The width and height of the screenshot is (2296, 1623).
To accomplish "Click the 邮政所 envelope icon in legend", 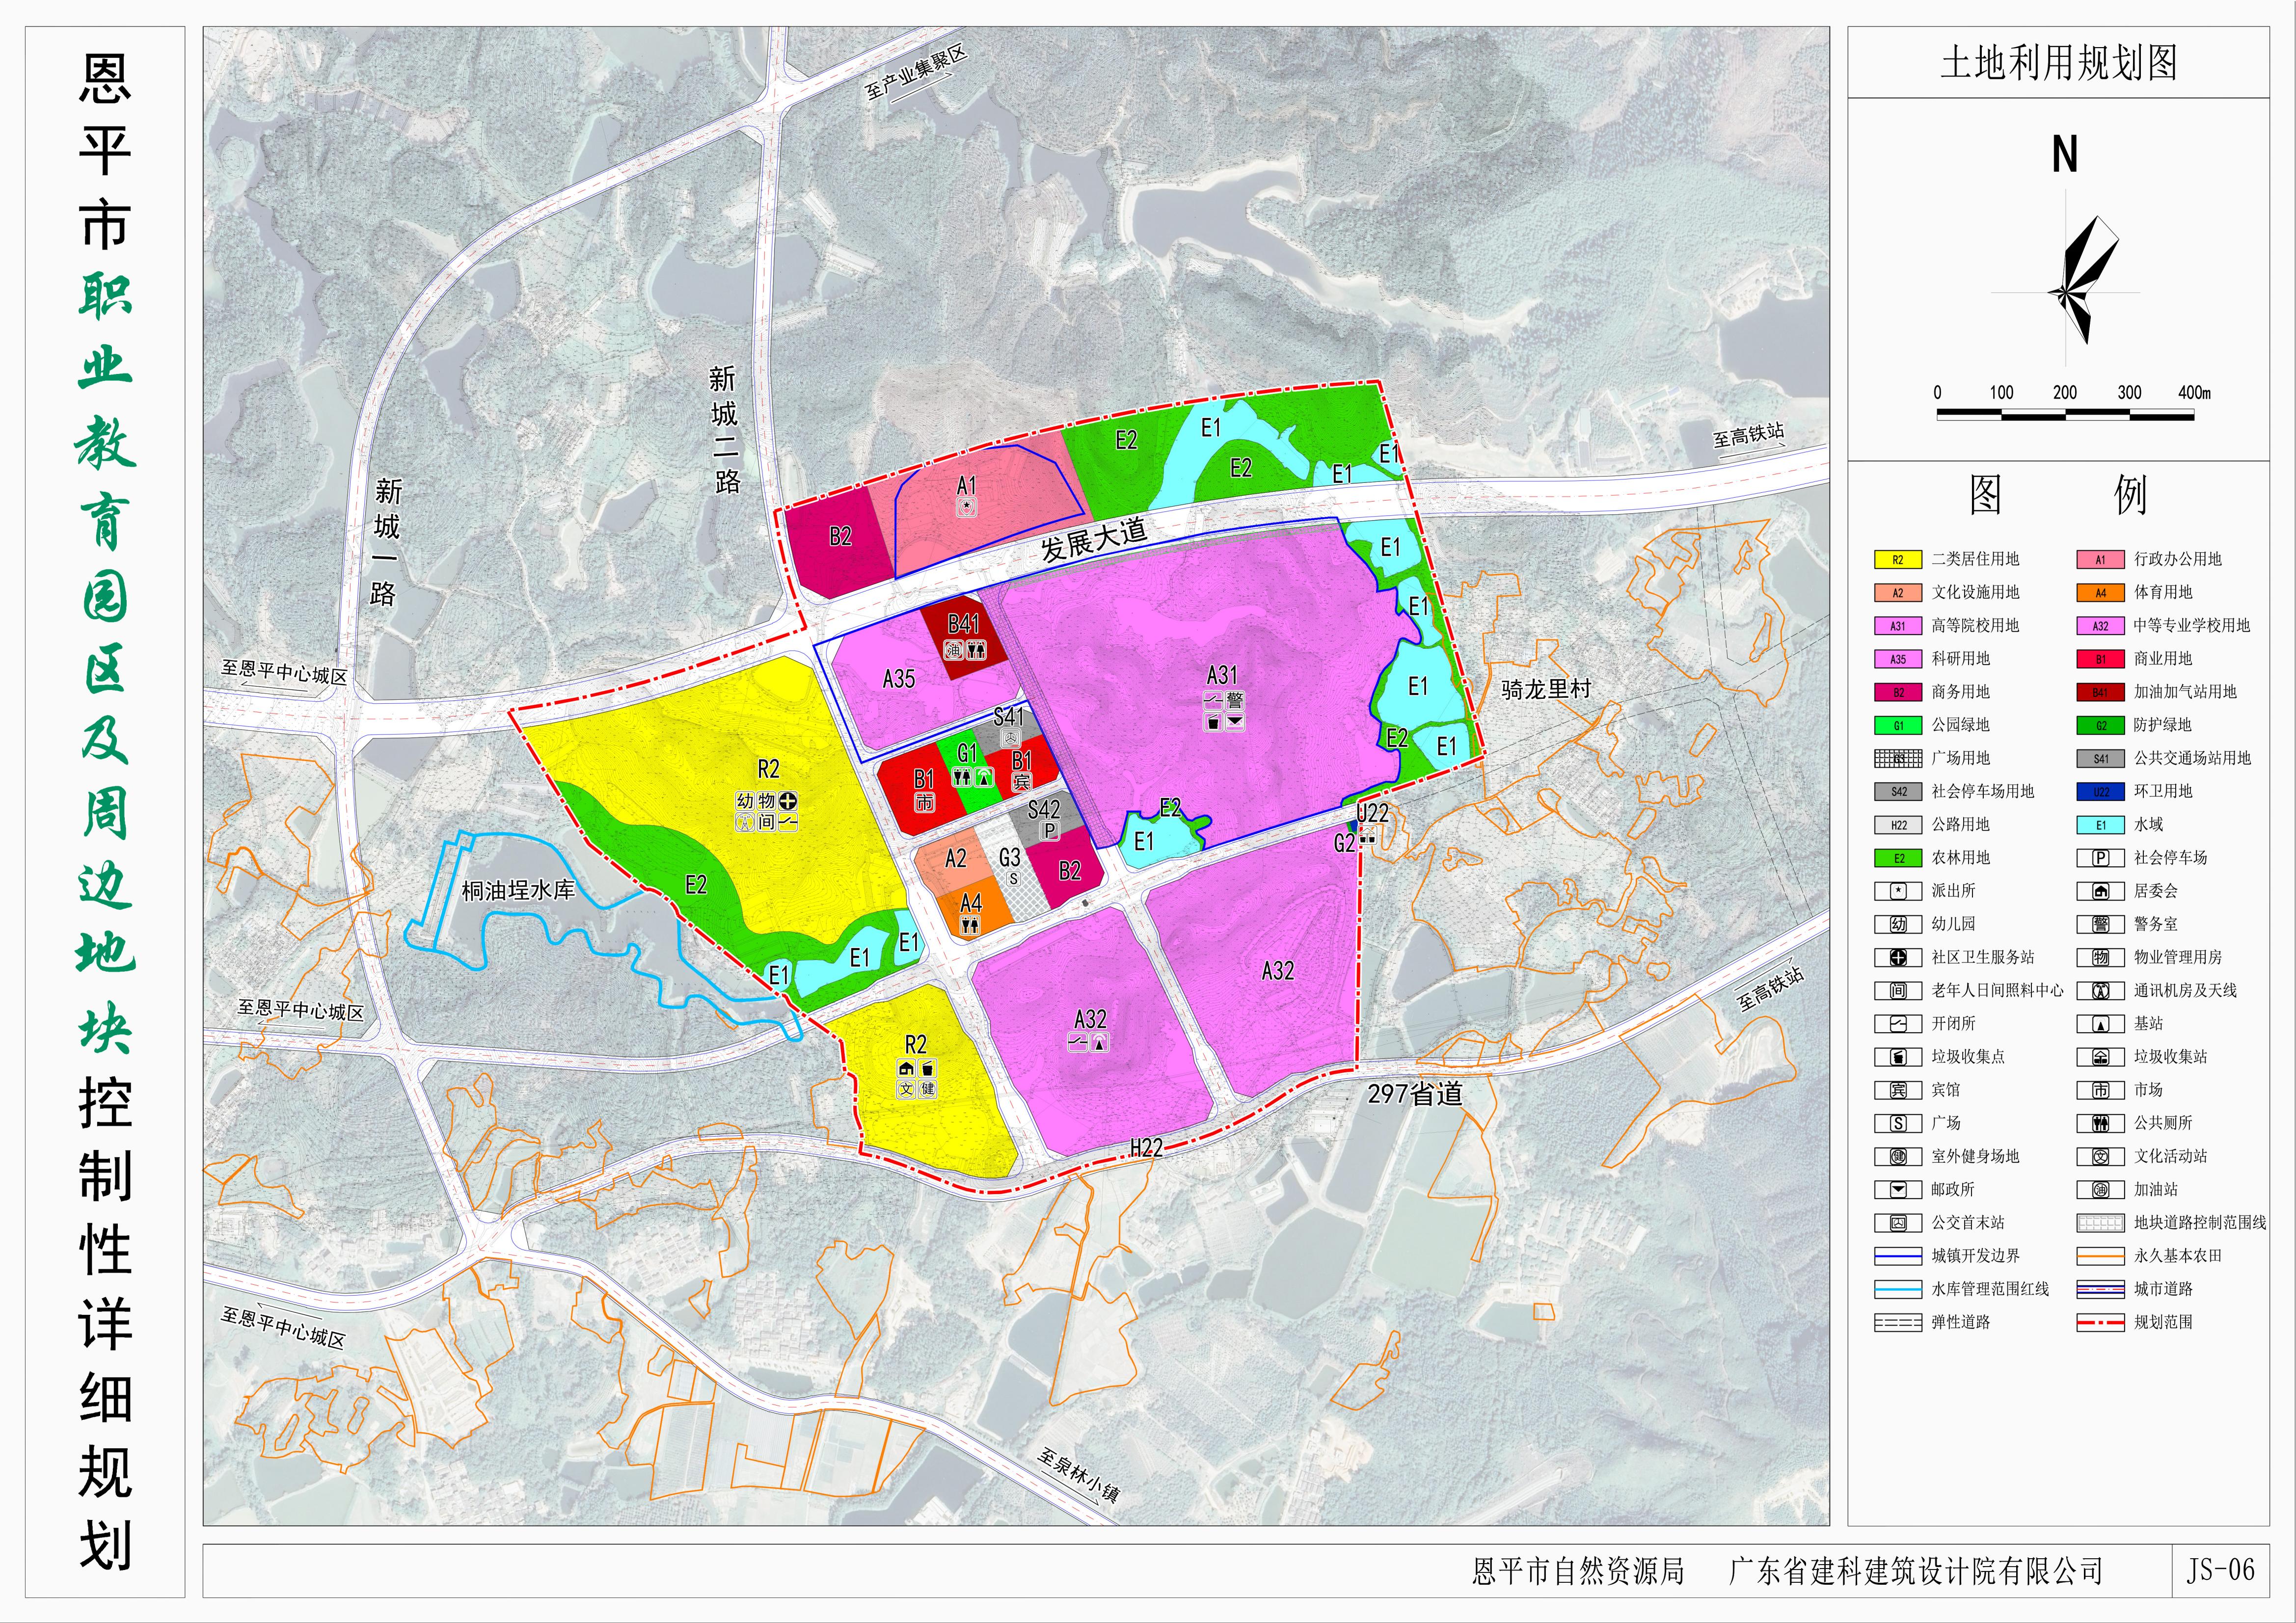I will [1898, 1190].
